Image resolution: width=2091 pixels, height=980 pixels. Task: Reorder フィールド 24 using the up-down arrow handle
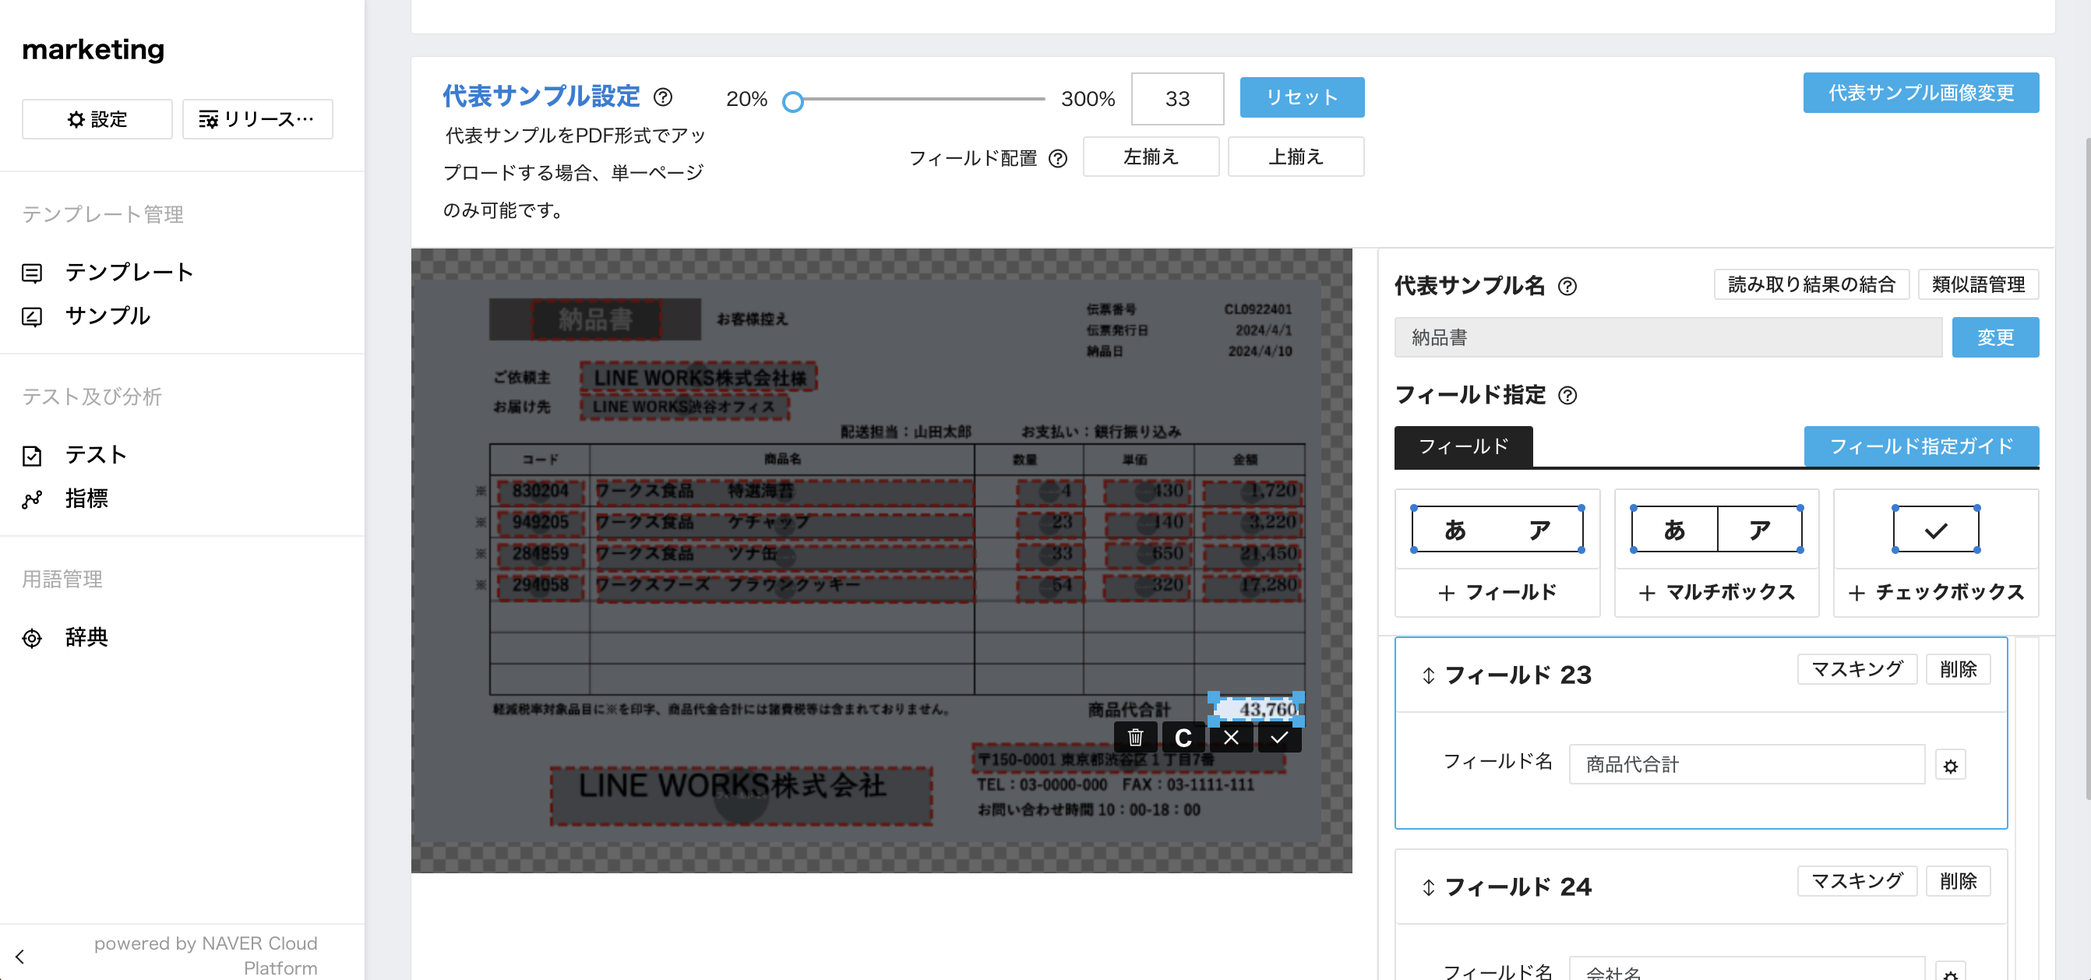tap(1428, 887)
